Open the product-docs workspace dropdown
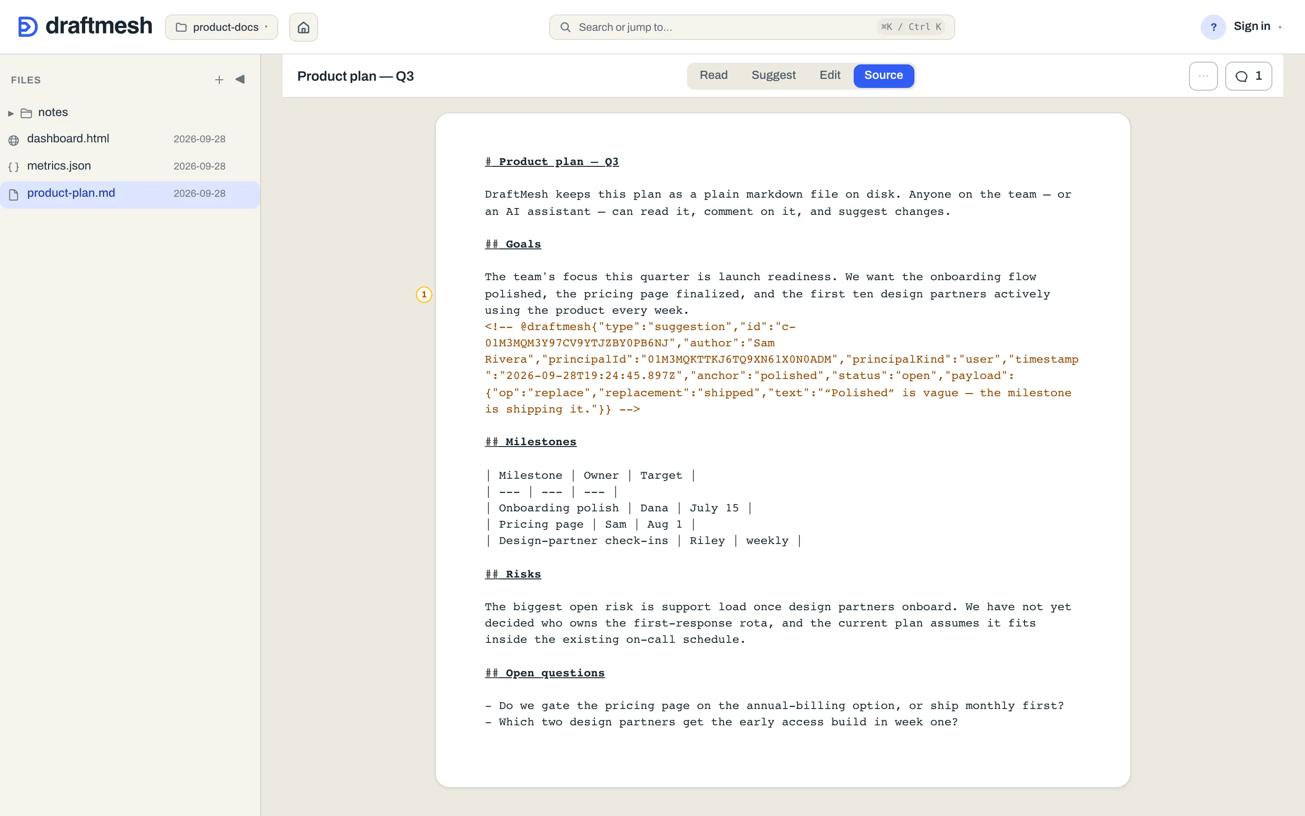 (x=222, y=27)
